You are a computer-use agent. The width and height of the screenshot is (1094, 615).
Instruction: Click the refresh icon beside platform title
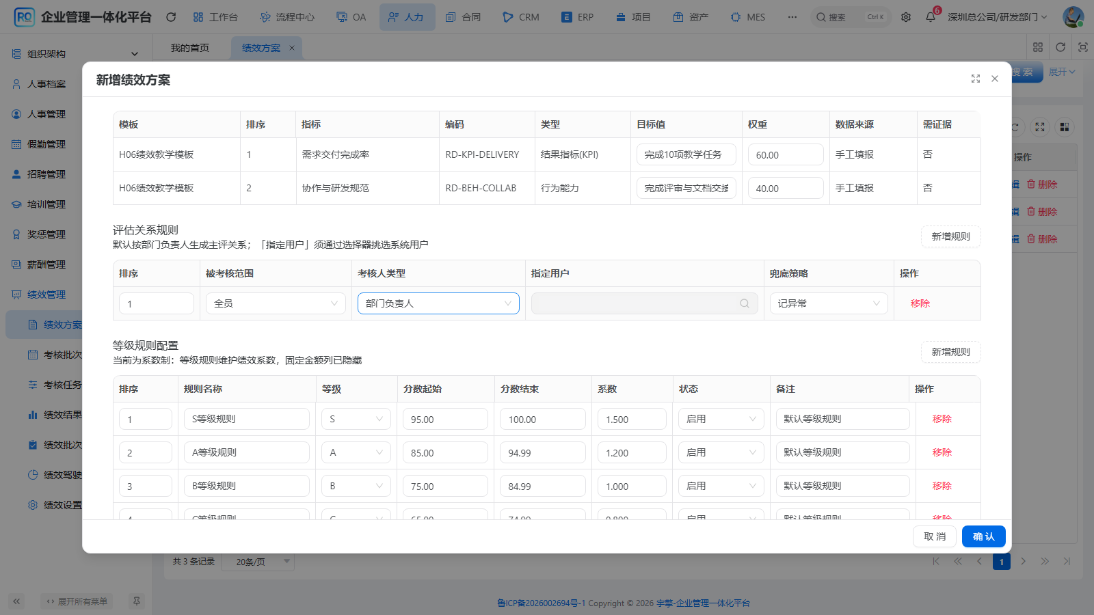(171, 17)
